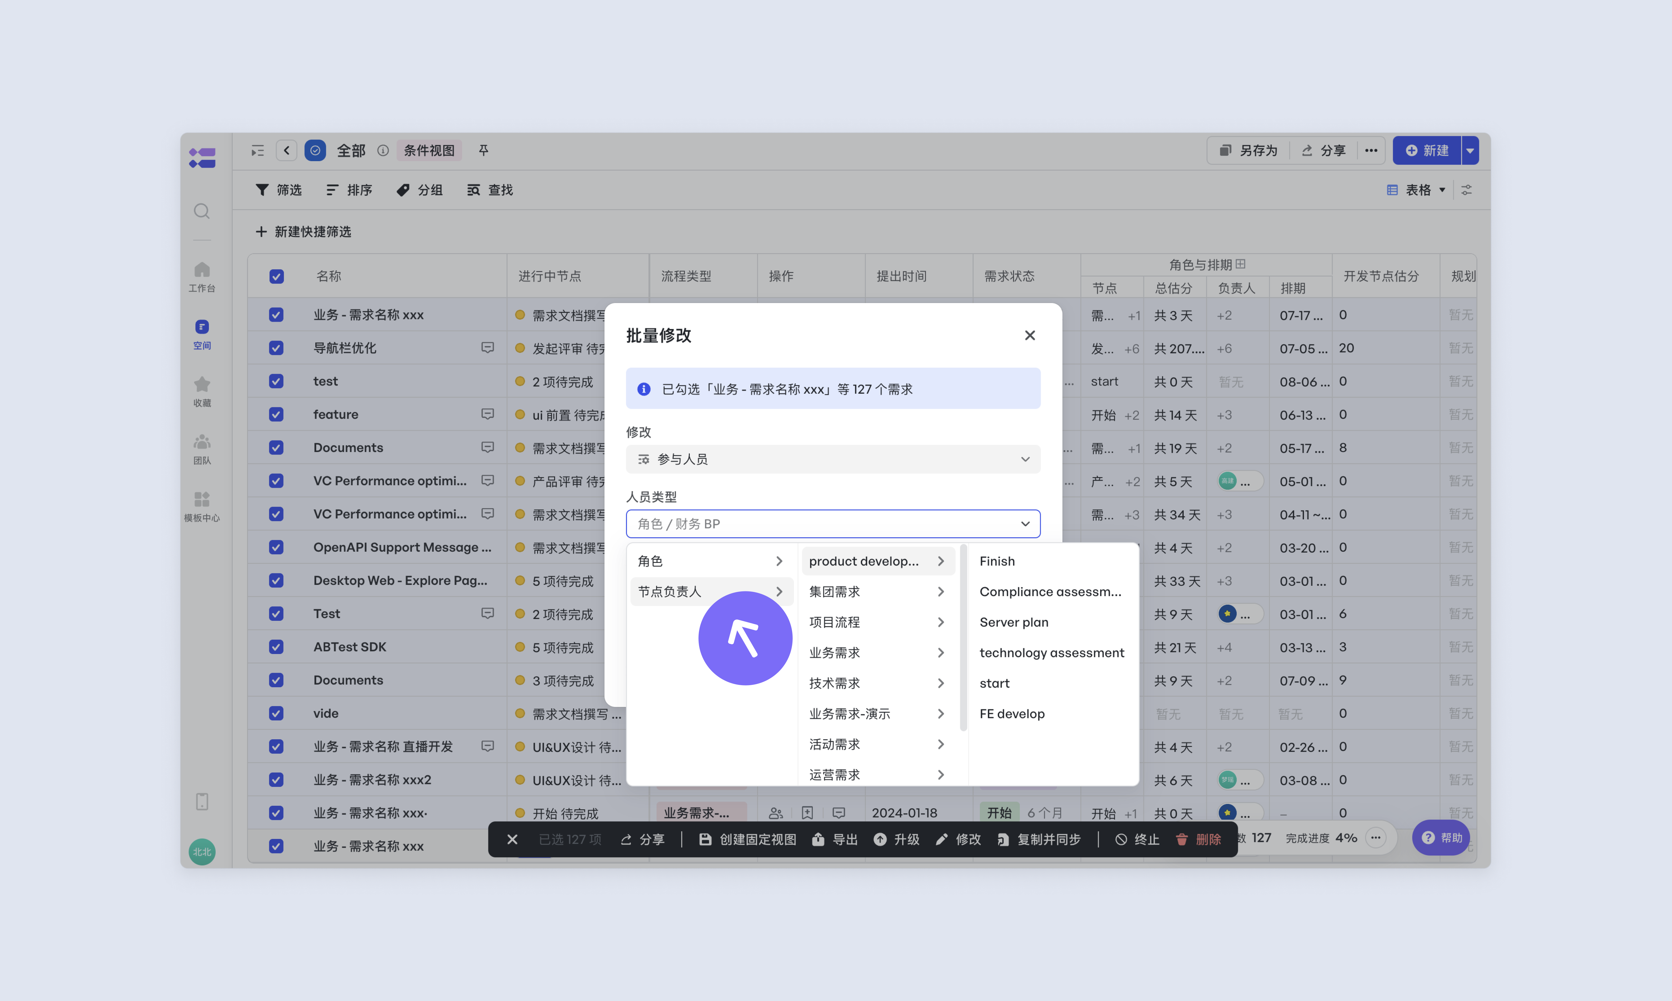The width and height of the screenshot is (1672, 1001).
Task: Select technology assessment node
Action: pyautogui.click(x=1053, y=653)
